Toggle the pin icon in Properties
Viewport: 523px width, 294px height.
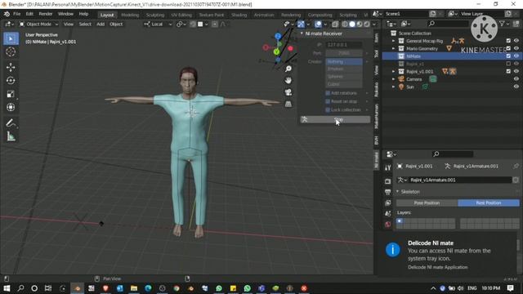pyautogui.click(x=516, y=166)
